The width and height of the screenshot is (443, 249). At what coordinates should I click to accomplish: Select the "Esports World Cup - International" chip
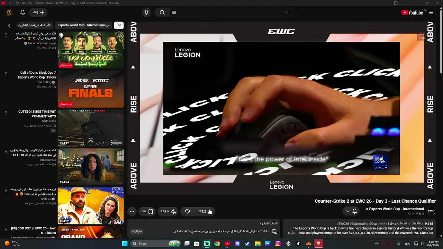point(83,25)
